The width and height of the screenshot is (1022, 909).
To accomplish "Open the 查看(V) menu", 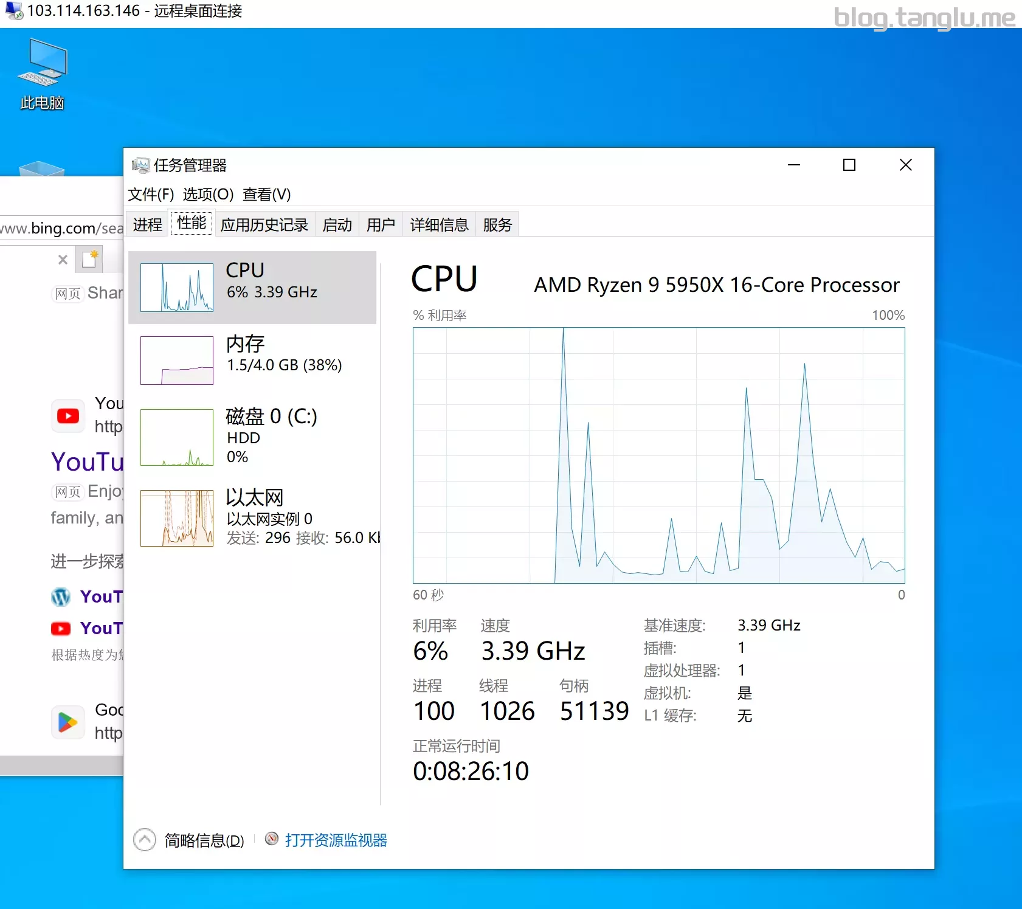I will (266, 195).
